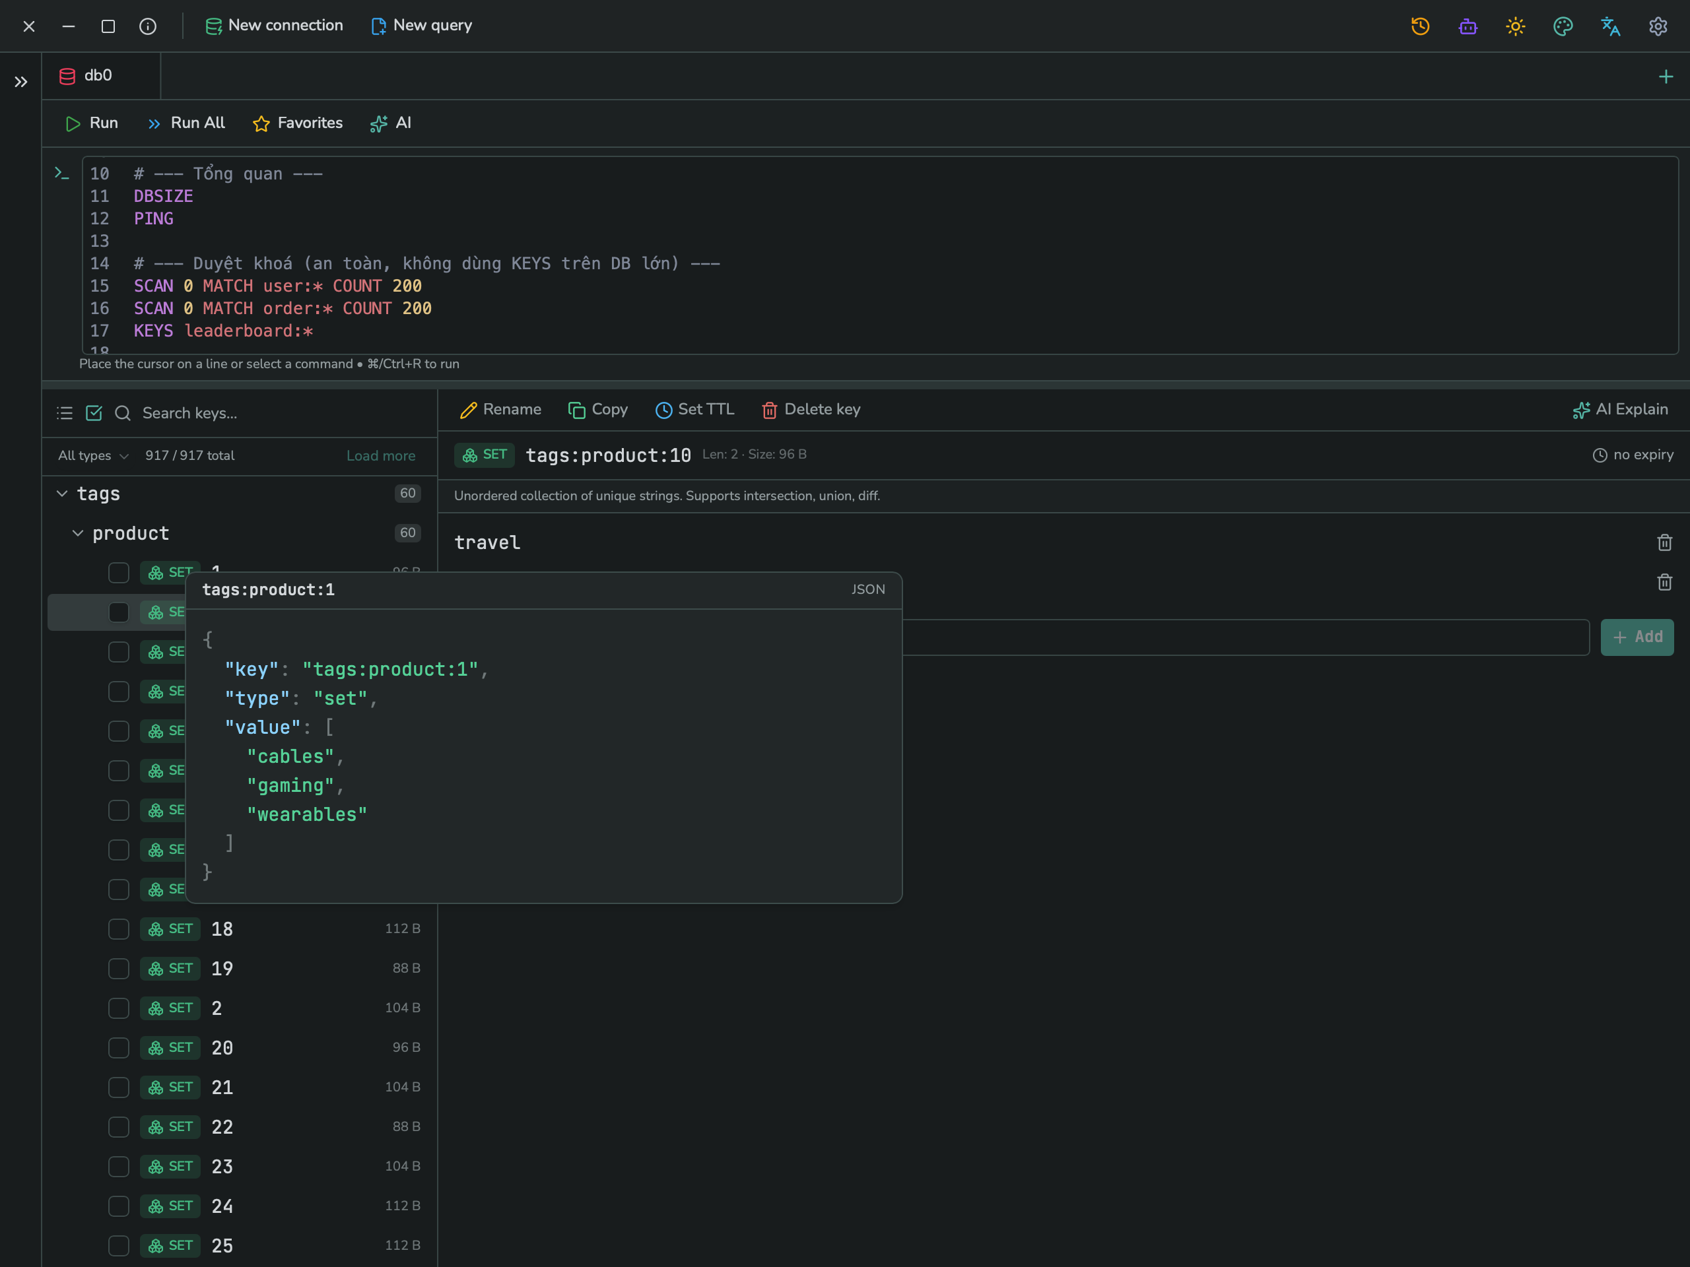Click the 917 / 917 total count
This screenshot has height=1267, width=1690.
[190, 456]
